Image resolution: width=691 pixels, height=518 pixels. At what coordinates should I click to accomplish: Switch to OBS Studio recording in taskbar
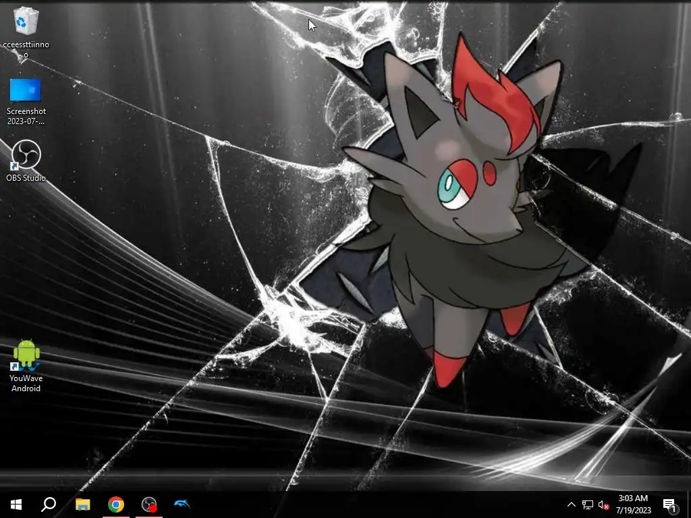coord(149,505)
